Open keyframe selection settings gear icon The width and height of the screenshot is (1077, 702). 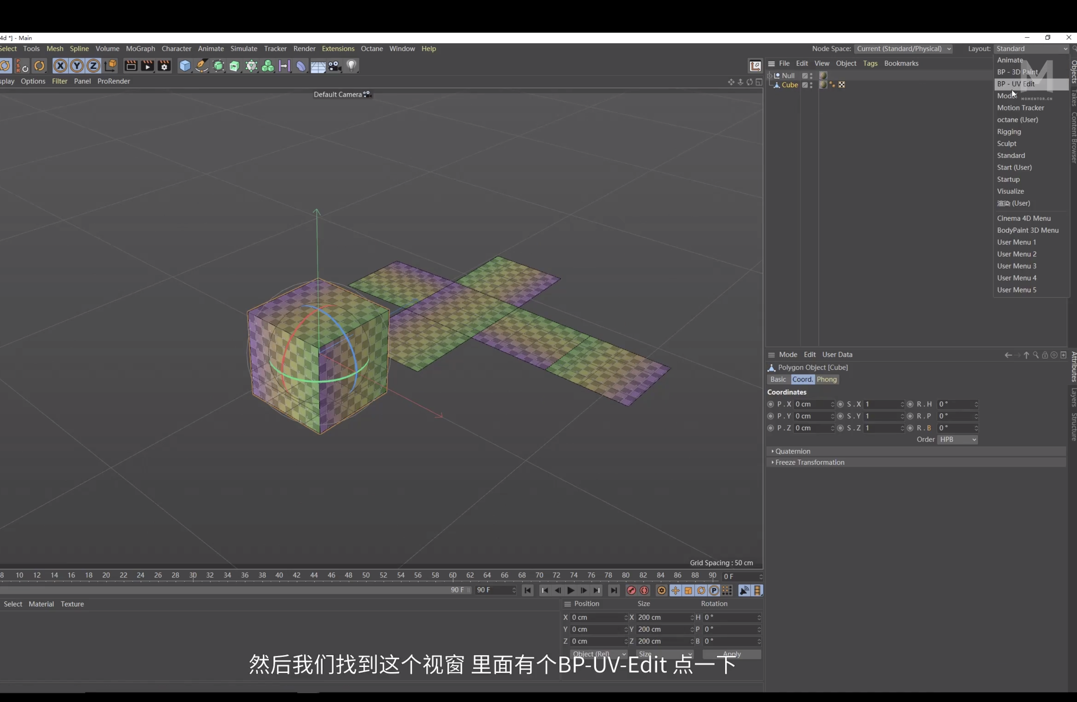[x=662, y=590]
